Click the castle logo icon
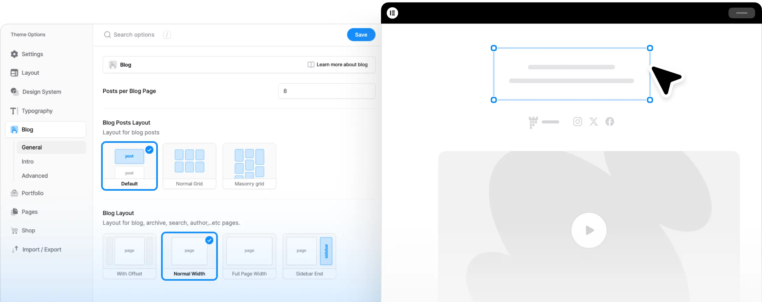The height and width of the screenshot is (302, 762). [x=533, y=122]
